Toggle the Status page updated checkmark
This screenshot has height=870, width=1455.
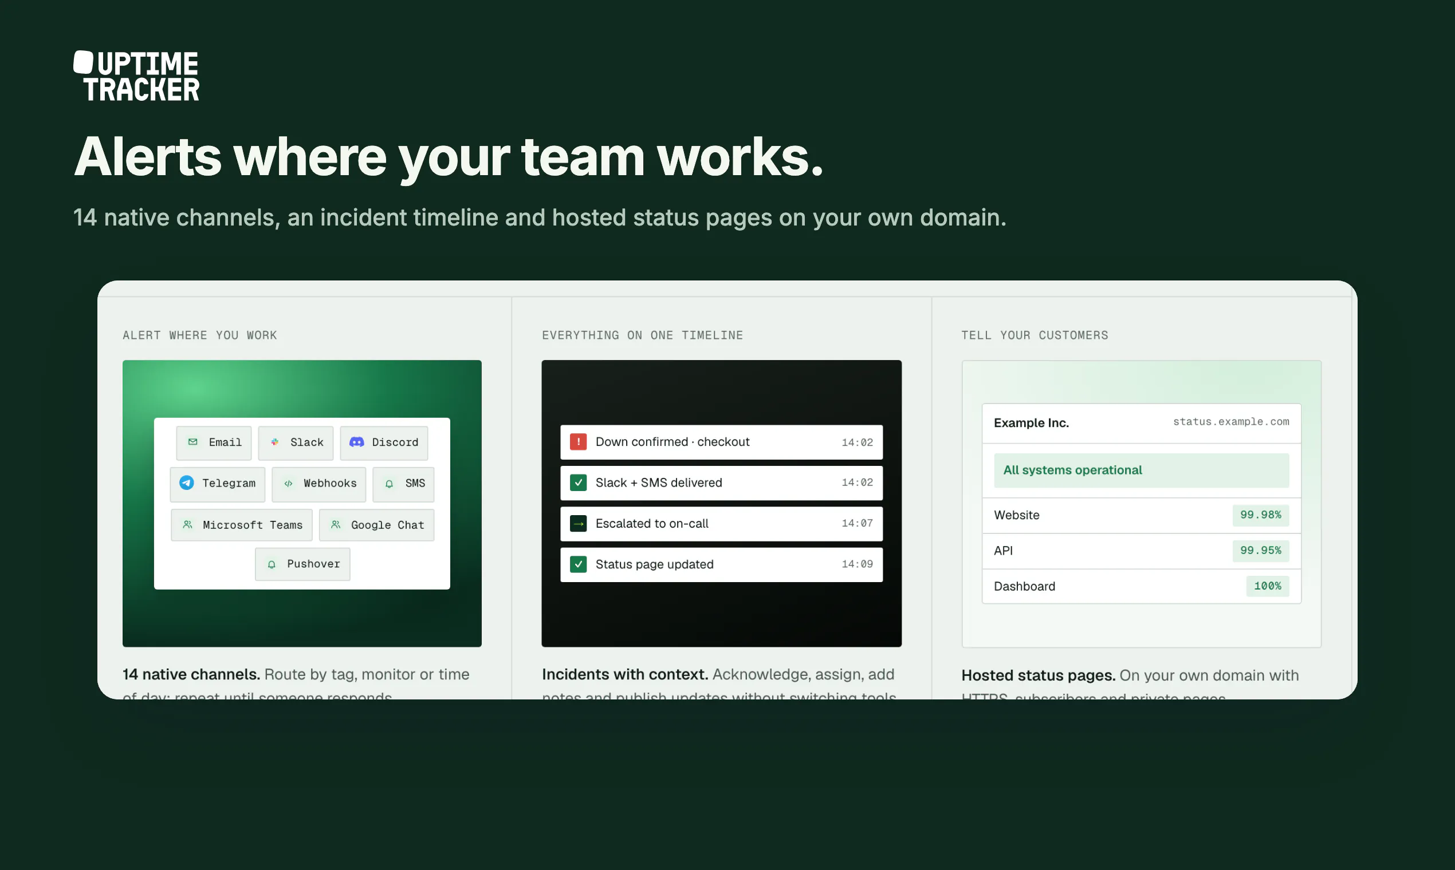pyautogui.click(x=579, y=564)
